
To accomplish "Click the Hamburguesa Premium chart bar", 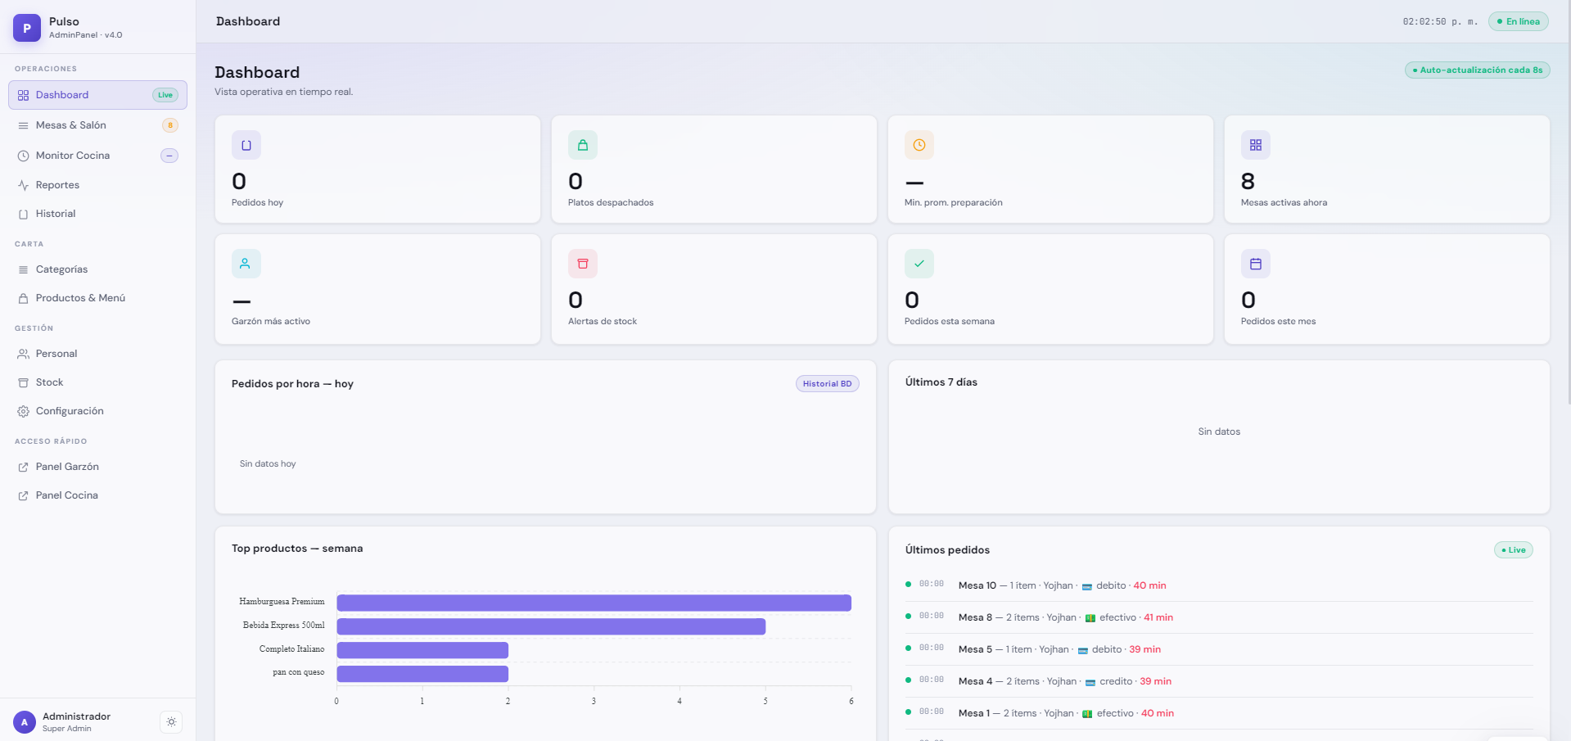I will click(594, 603).
